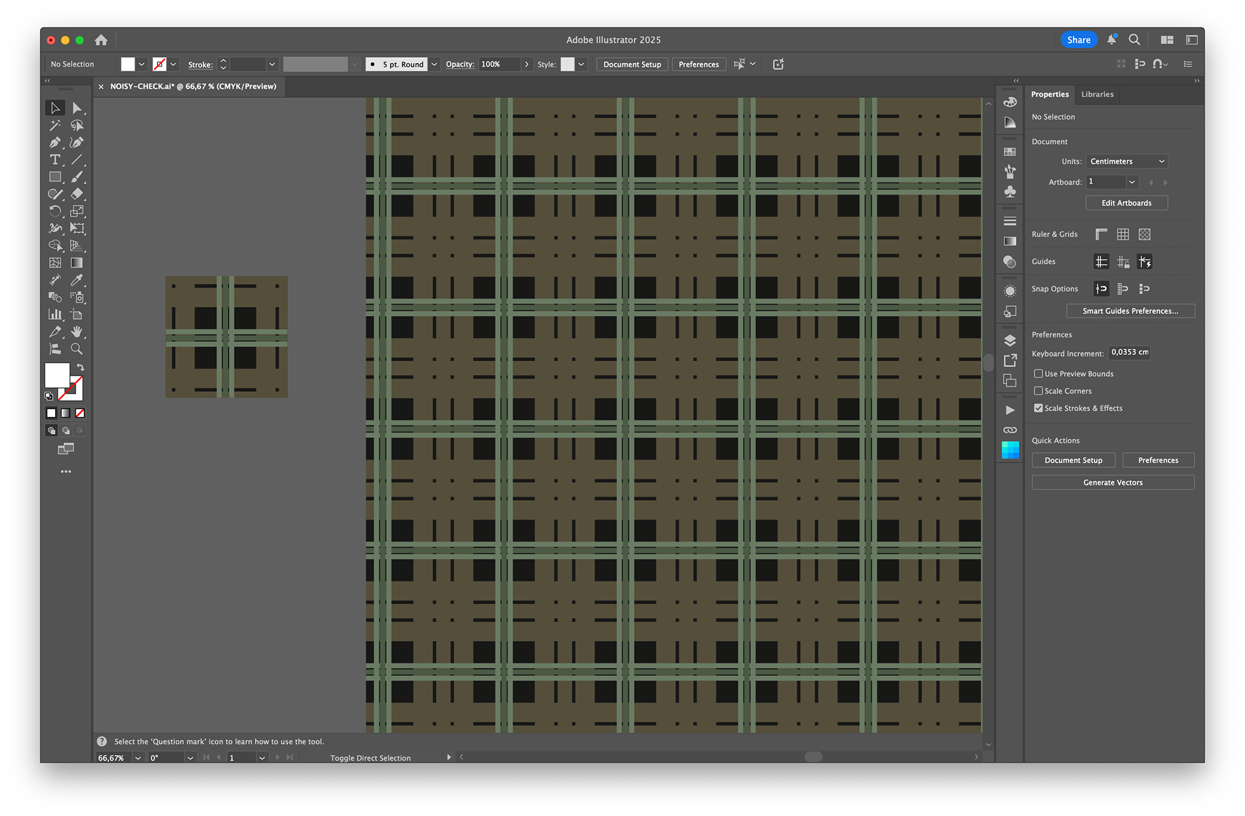1245x816 pixels.
Task: Open the zoom level dropdown
Action: [137, 758]
